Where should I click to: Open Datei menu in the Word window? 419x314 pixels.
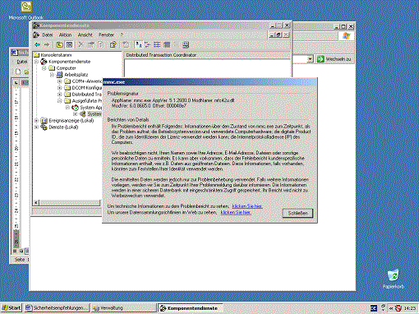(x=21, y=62)
